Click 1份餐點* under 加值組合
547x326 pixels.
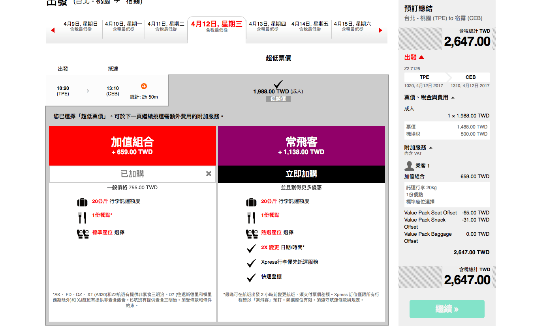coord(102,215)
